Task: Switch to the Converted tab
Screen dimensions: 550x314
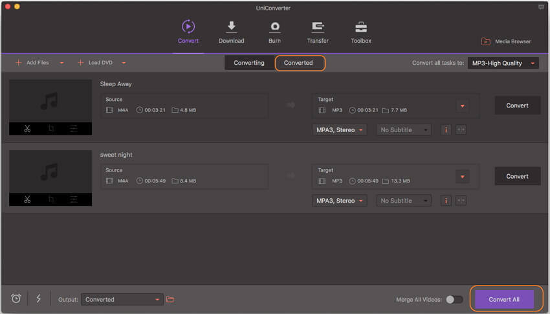Action: [298, 63]
